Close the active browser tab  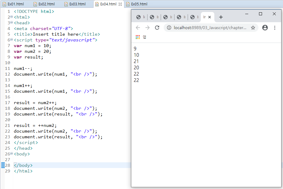[210, 17]
